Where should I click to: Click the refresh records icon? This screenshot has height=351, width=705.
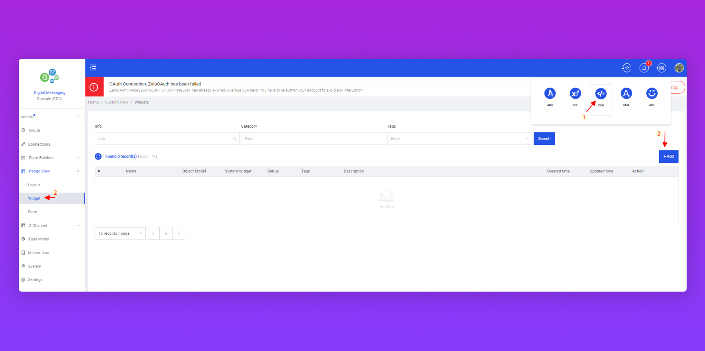click(98, 157)
